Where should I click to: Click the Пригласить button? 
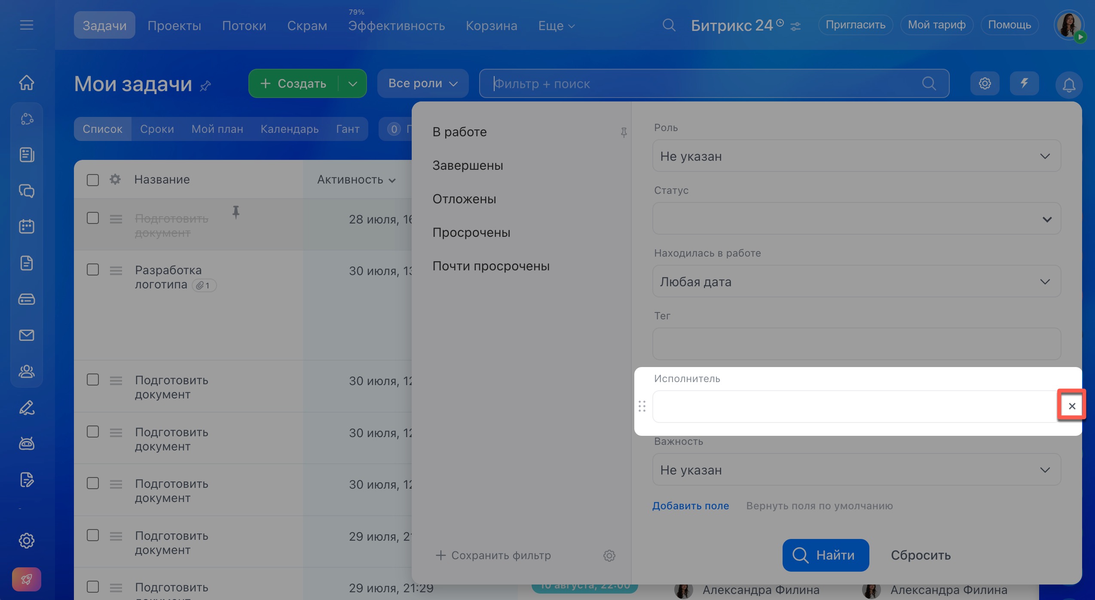[x=855, y=25]
